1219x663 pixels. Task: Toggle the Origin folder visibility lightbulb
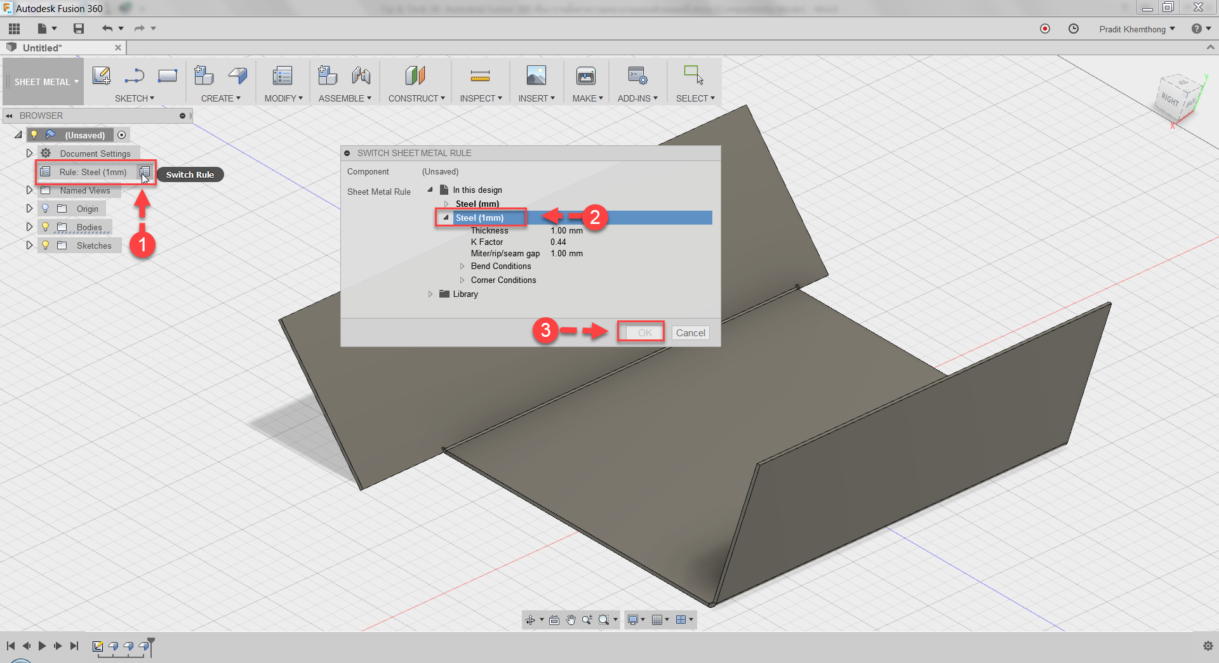(44, 208)
